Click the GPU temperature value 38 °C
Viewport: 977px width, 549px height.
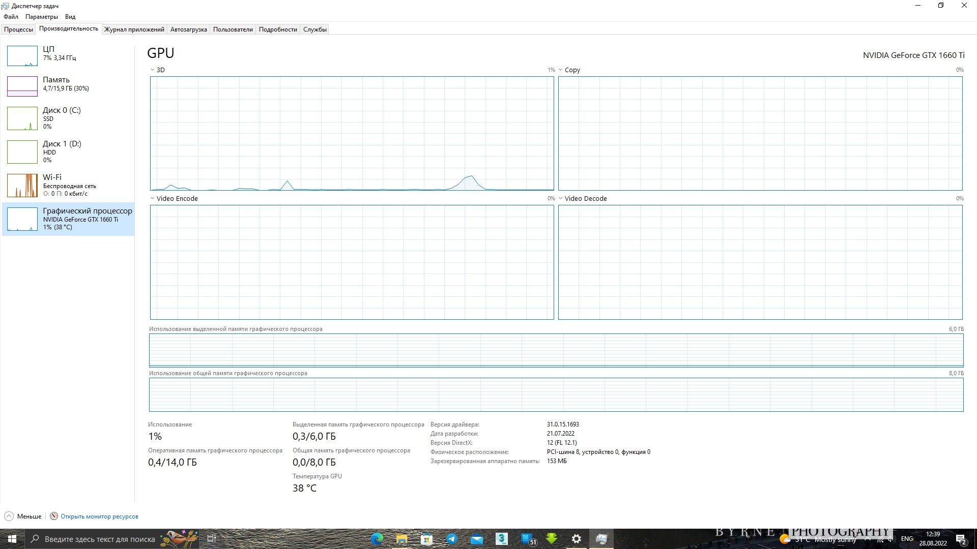point(304,489)
